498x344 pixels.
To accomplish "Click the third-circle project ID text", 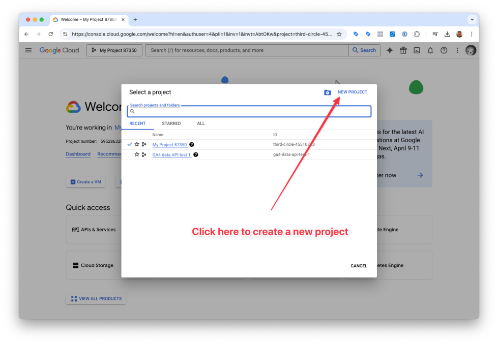I will point(294,144).
